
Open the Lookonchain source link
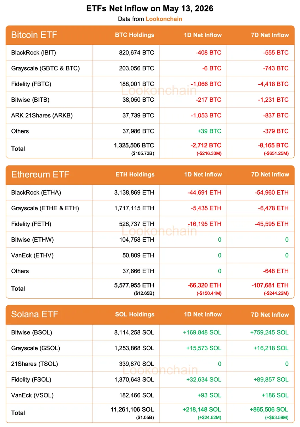(x=164, y=19)
